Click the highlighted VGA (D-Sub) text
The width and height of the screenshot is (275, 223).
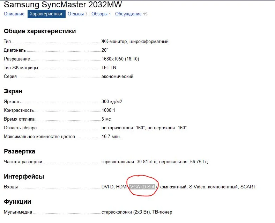[143, 187]
